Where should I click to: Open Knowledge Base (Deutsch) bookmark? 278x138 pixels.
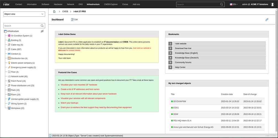pyautogui.click(x=219, y=58)
